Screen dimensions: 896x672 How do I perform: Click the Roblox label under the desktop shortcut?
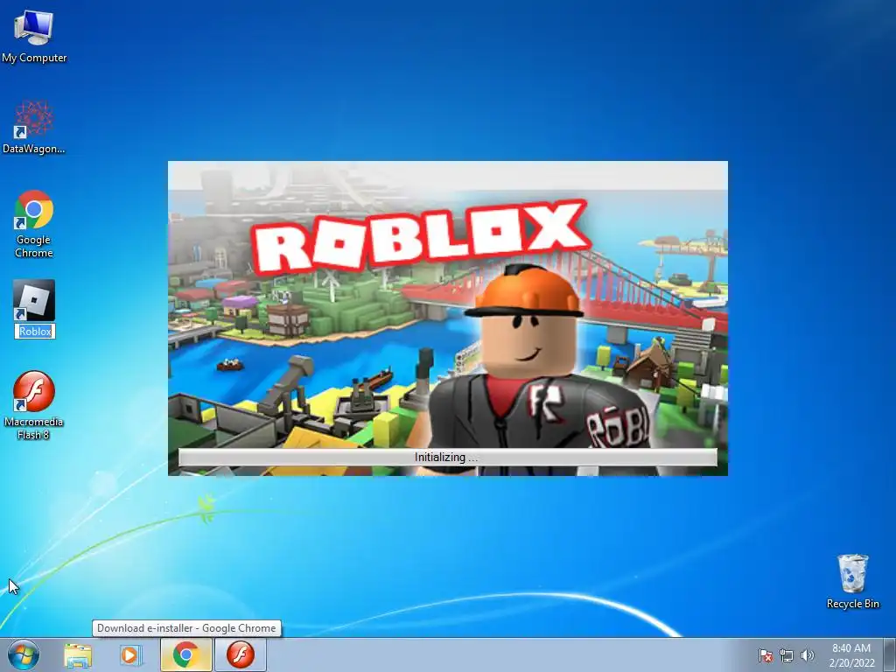pos(35,332)
